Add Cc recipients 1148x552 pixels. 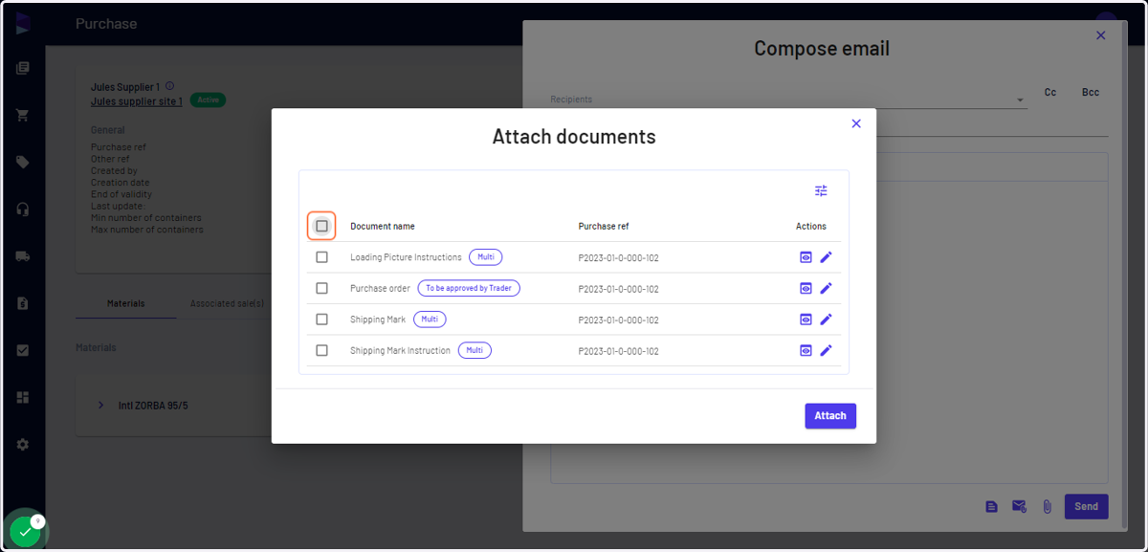1050,93
